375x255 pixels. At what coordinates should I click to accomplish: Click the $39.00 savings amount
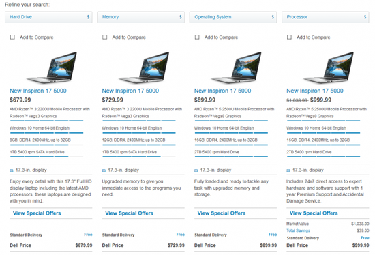363,230
